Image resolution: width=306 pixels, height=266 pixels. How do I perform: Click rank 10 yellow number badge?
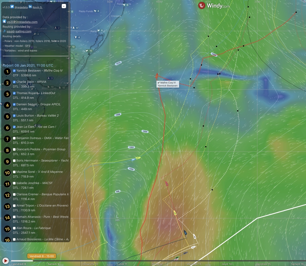point(7,173)
